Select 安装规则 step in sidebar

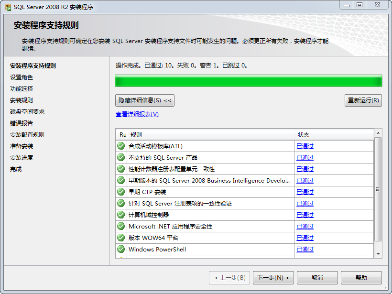pyautogui.click(x=22, y=100)
